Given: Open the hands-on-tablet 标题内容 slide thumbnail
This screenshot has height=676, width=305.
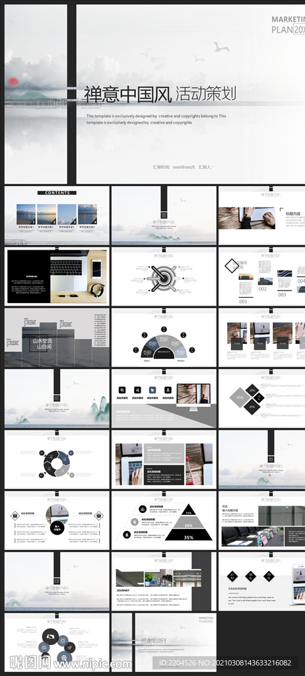Looking at the screenshot, I should (x=261, y=216).
